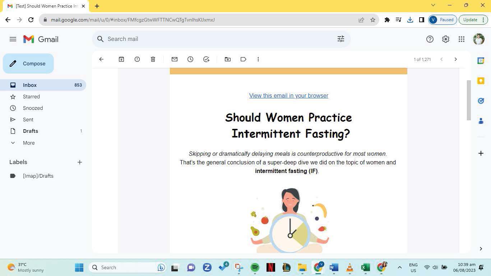Screen dimensions: 491x276
Task: Open Google Keep side panel
Action: coord(481,81)
